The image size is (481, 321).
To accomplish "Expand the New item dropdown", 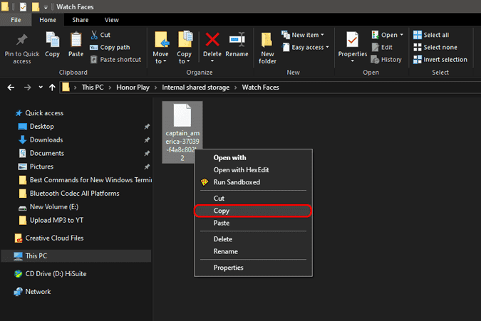I will point(303,35).
